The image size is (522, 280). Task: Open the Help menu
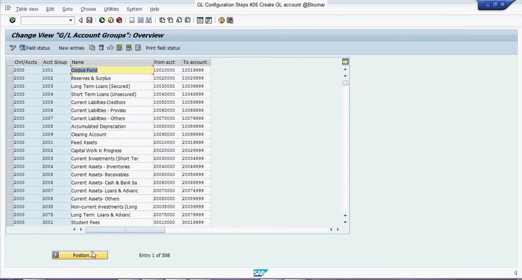pos(154,9)
